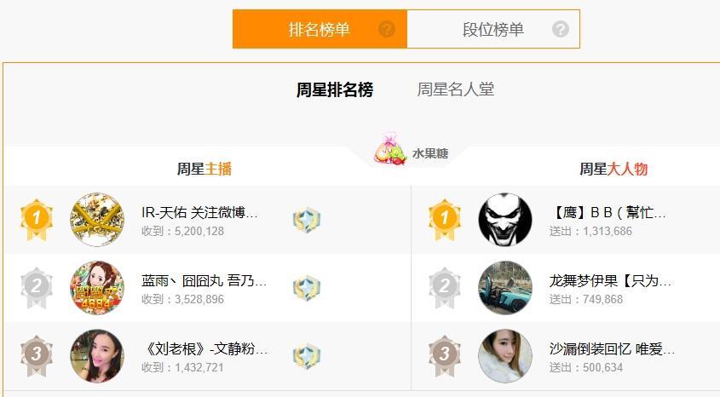Viewport: 720px width, 397px height.
Task: Click the joker mask avatar thumbnail
Action: (x=505, y=220)
